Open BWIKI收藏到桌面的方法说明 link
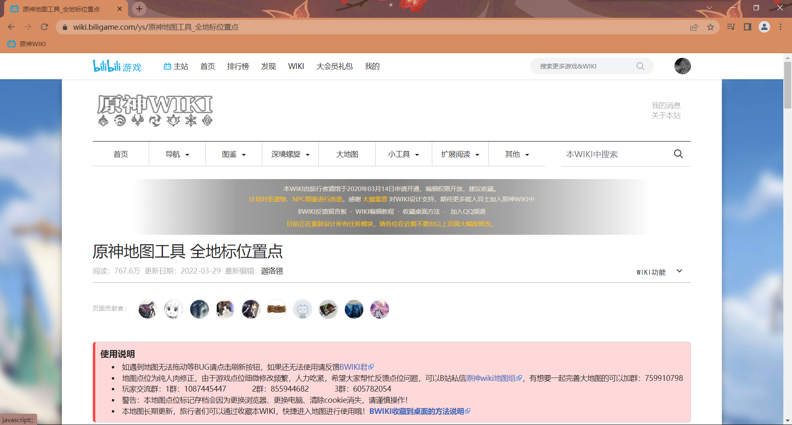 click(420, 411)
